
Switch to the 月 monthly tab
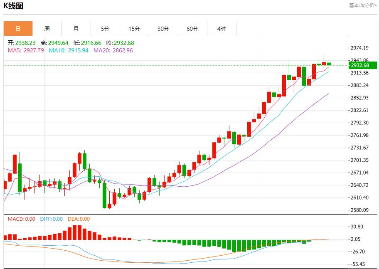pyautogui.click(x=76, y=29)
